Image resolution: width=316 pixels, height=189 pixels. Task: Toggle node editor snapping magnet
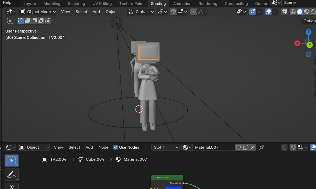(x=293, y=147)
